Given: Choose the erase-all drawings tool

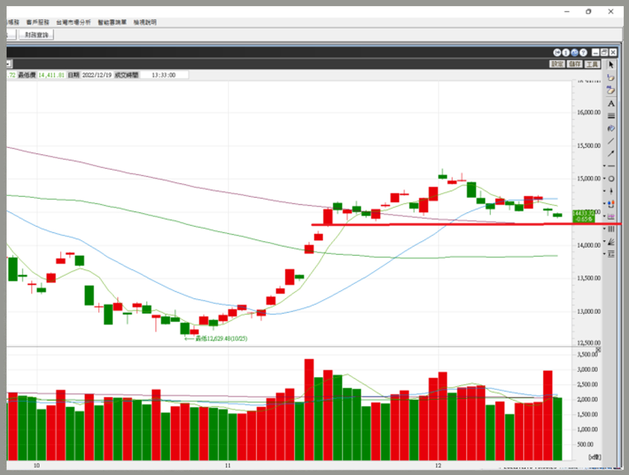Looking at the screenshot, I should click(611, 91).
